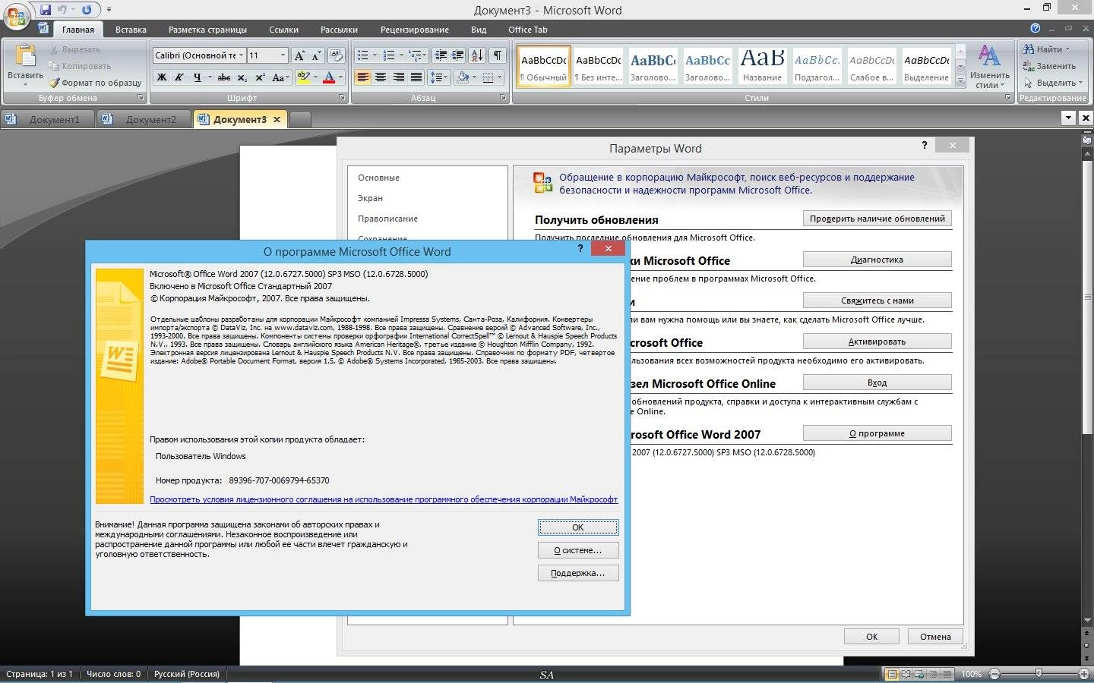Toggle show paragraph marks (¶)
Image resolution: width=1094 pixels, height=683 pixels.
click(x=498, y=55)
